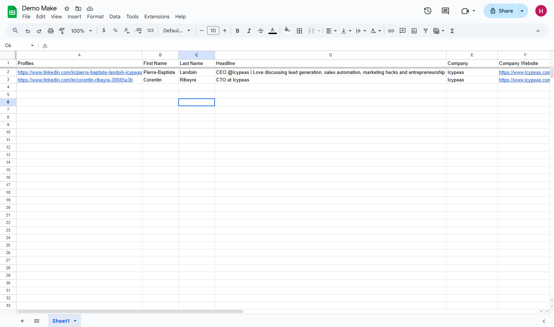The width and height of the screenshot is (554, 327).
Task: Open the text color picker
Action: coord(273,31)
